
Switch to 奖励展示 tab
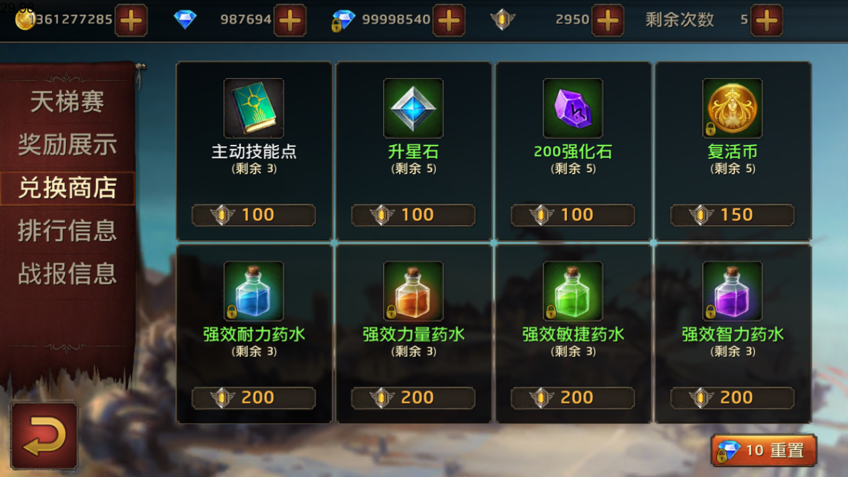[67, 145]
